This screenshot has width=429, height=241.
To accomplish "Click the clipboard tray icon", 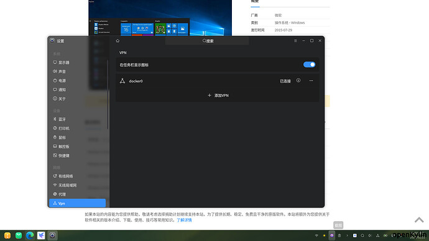I will click(x=339, y=235).
